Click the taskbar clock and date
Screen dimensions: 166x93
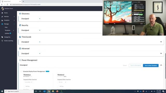tap(158, 91)
